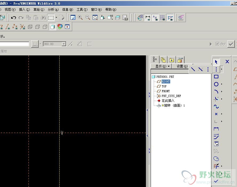Click the 属性 properties label

(4, 51)
